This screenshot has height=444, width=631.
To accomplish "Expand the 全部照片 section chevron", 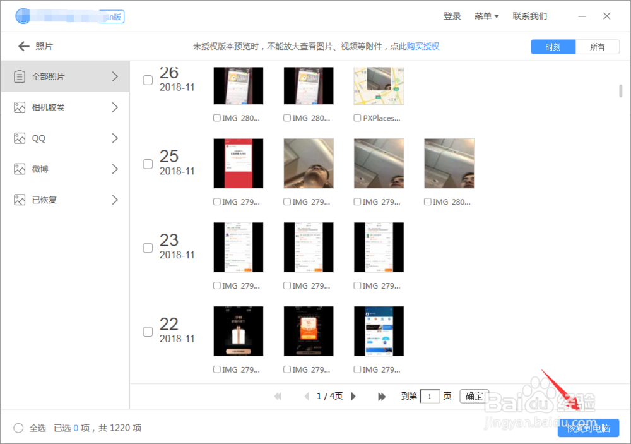I will tap(115, 76).
